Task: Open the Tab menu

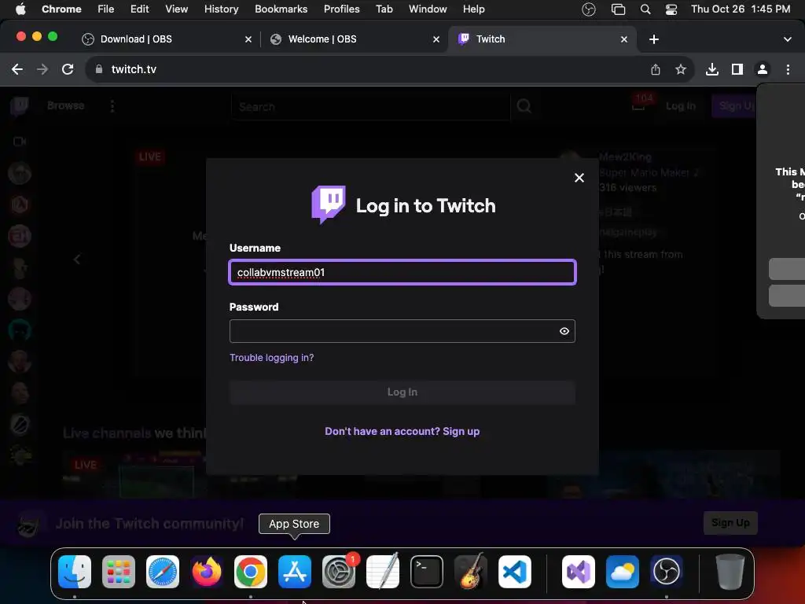Action: tap(384, 9)
